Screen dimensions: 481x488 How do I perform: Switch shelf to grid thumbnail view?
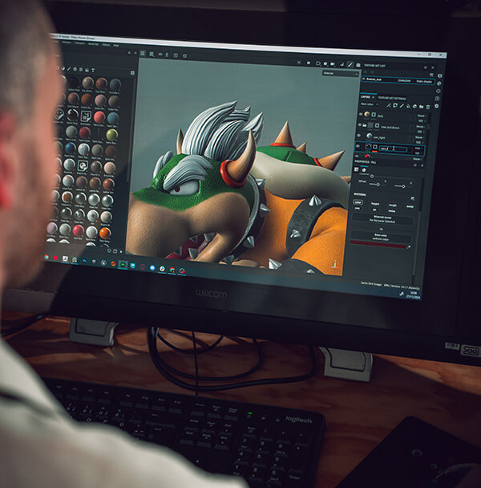click(132, 72)
